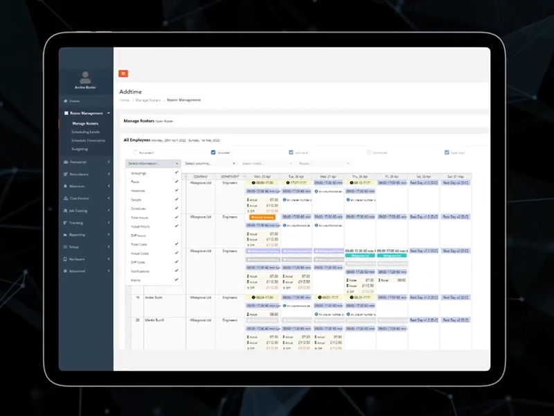The width and height of the screenshot is (554, 416).
Task: Click the info icon on the Thu 28 Apr uneven number notice in the first row
Action: (348, 200)
